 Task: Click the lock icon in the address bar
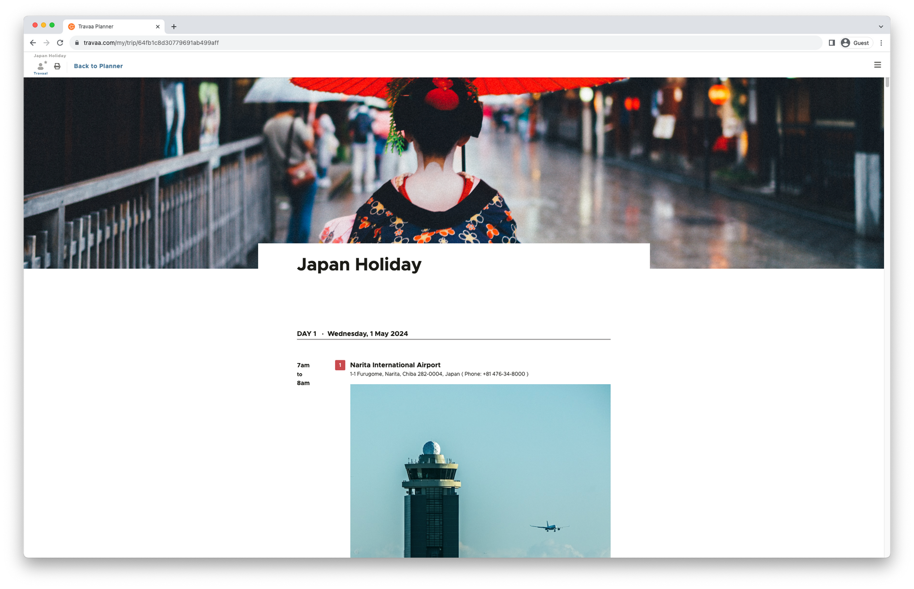77,43
